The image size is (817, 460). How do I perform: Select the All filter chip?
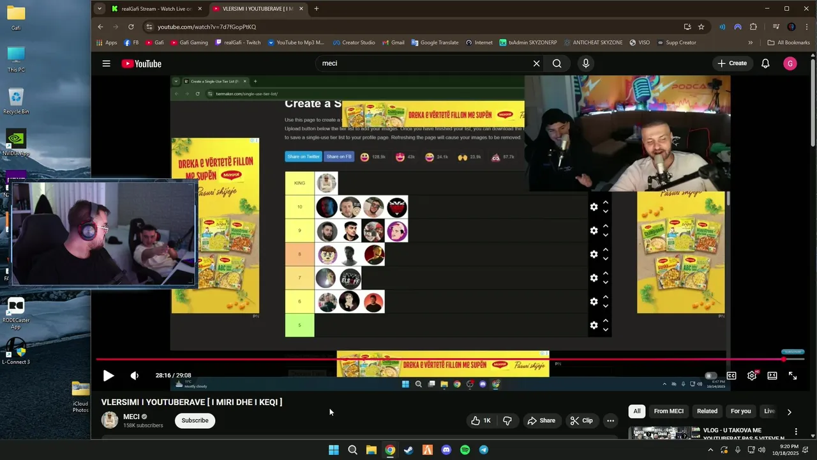point(636,411)
